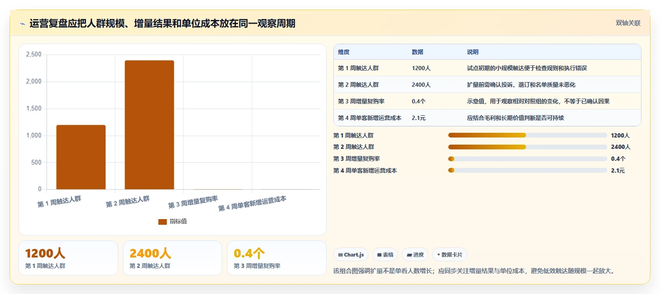660x294 pixels.
Task: Click the footer note starting with 该组合图强调
Action: point(475,271)
